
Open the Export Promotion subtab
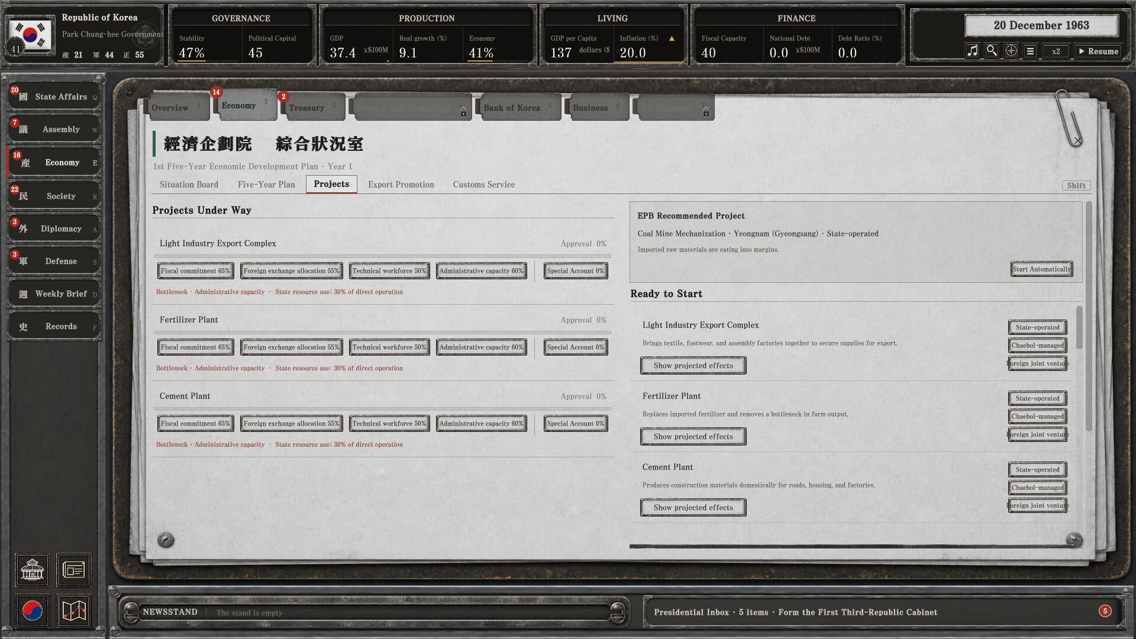pos(401,185)
